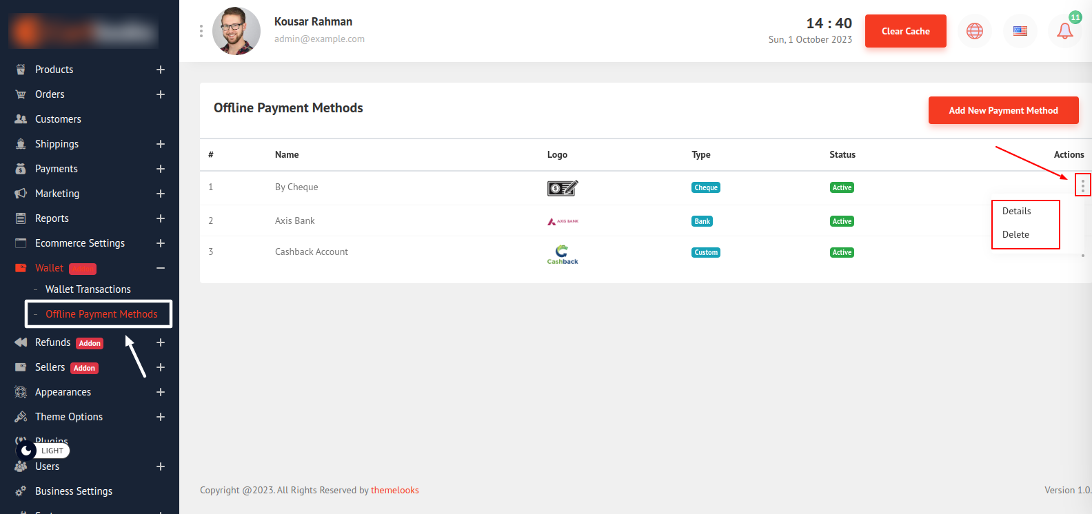This screenshot has width=1092, height=514.
Task: Open the globe language icon
Action: click(x=974, y=31)
